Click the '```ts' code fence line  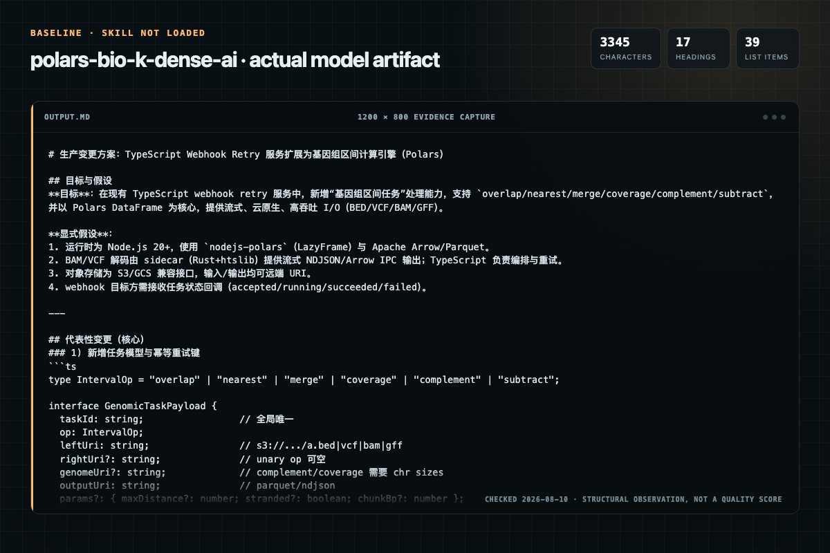[x=62, y=366]
